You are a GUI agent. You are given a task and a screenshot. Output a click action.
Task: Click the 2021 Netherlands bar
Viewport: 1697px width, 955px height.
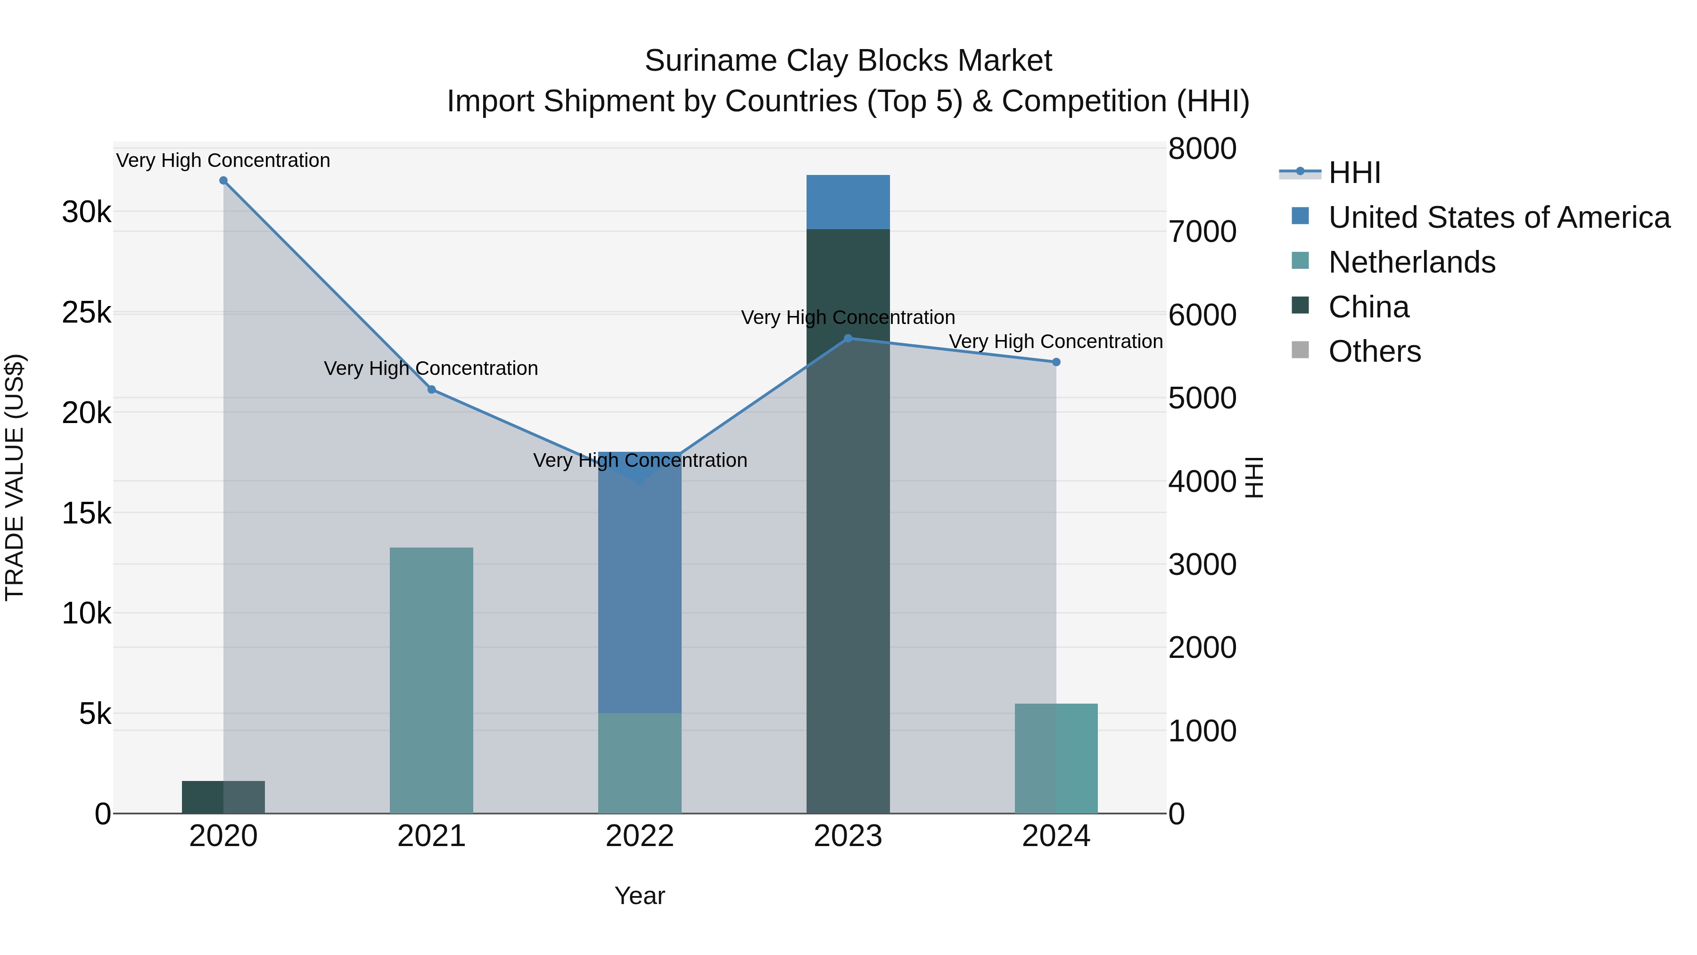(x=431, y=681)
